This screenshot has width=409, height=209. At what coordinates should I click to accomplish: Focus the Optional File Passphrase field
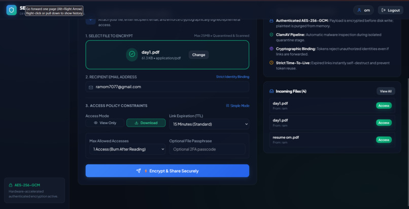click(207, 149)
